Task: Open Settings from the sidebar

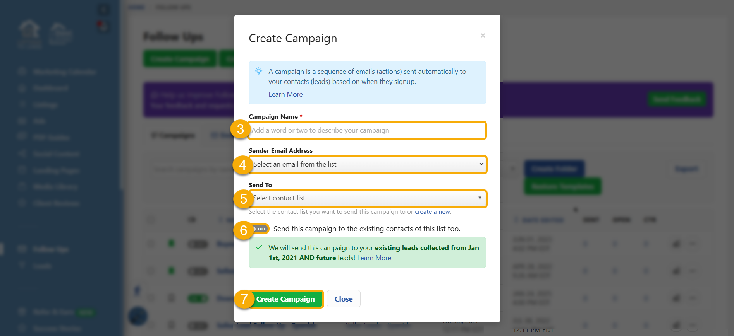Action: click(x=45, y=104)
